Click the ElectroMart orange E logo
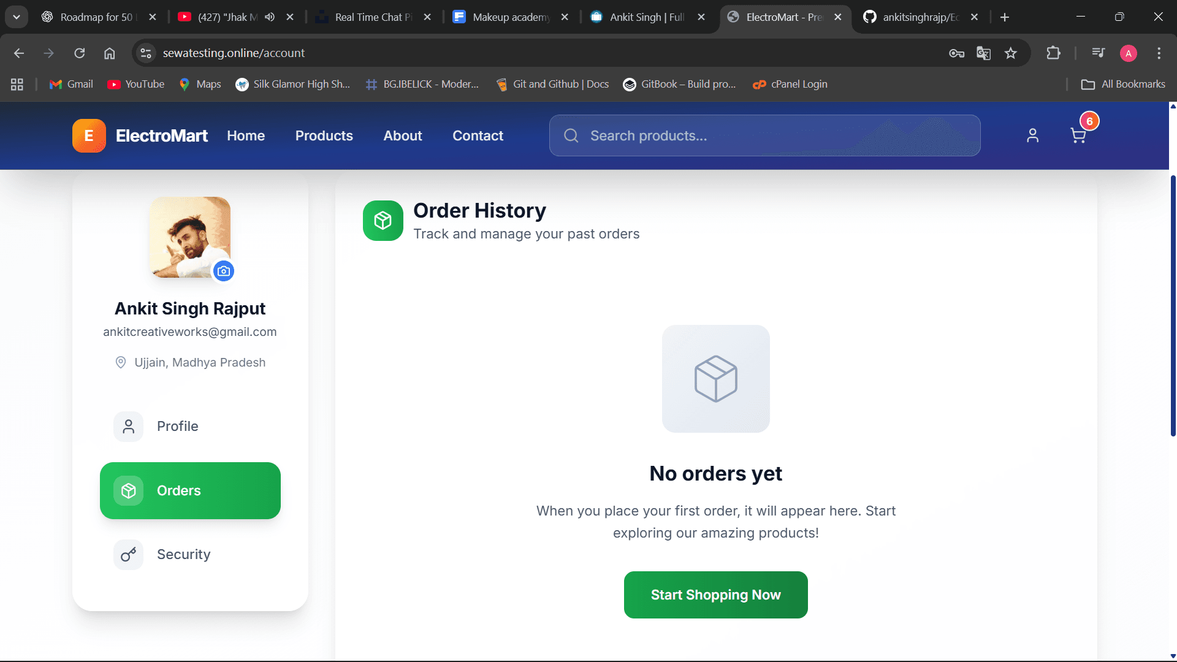 point(89,135)
